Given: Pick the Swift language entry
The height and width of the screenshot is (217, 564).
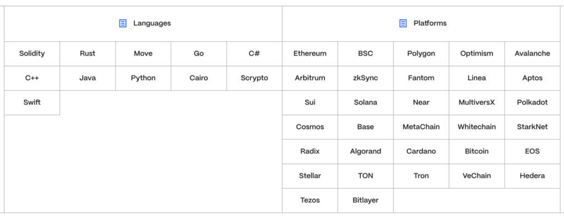Looking at the screenshot, I should 32,103.
